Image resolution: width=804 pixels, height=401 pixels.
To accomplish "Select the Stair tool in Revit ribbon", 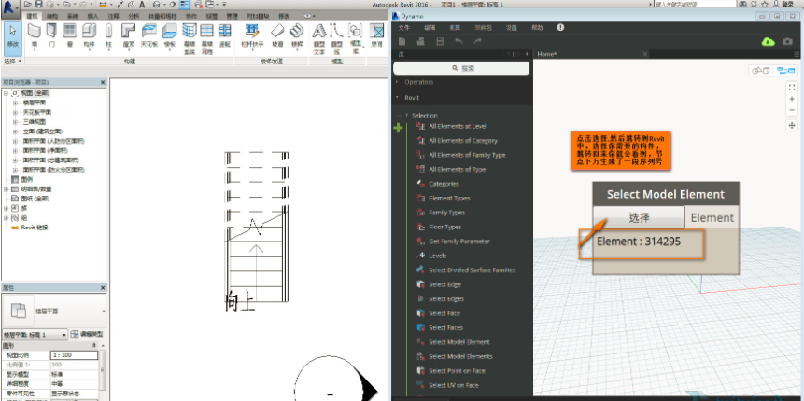I will pos(297,36).
